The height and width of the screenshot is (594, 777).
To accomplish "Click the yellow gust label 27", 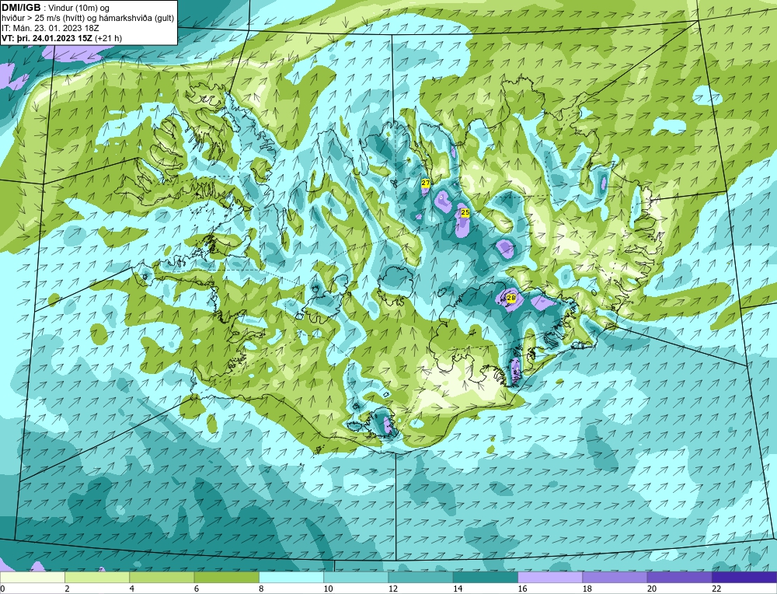I will coord(426,183).
